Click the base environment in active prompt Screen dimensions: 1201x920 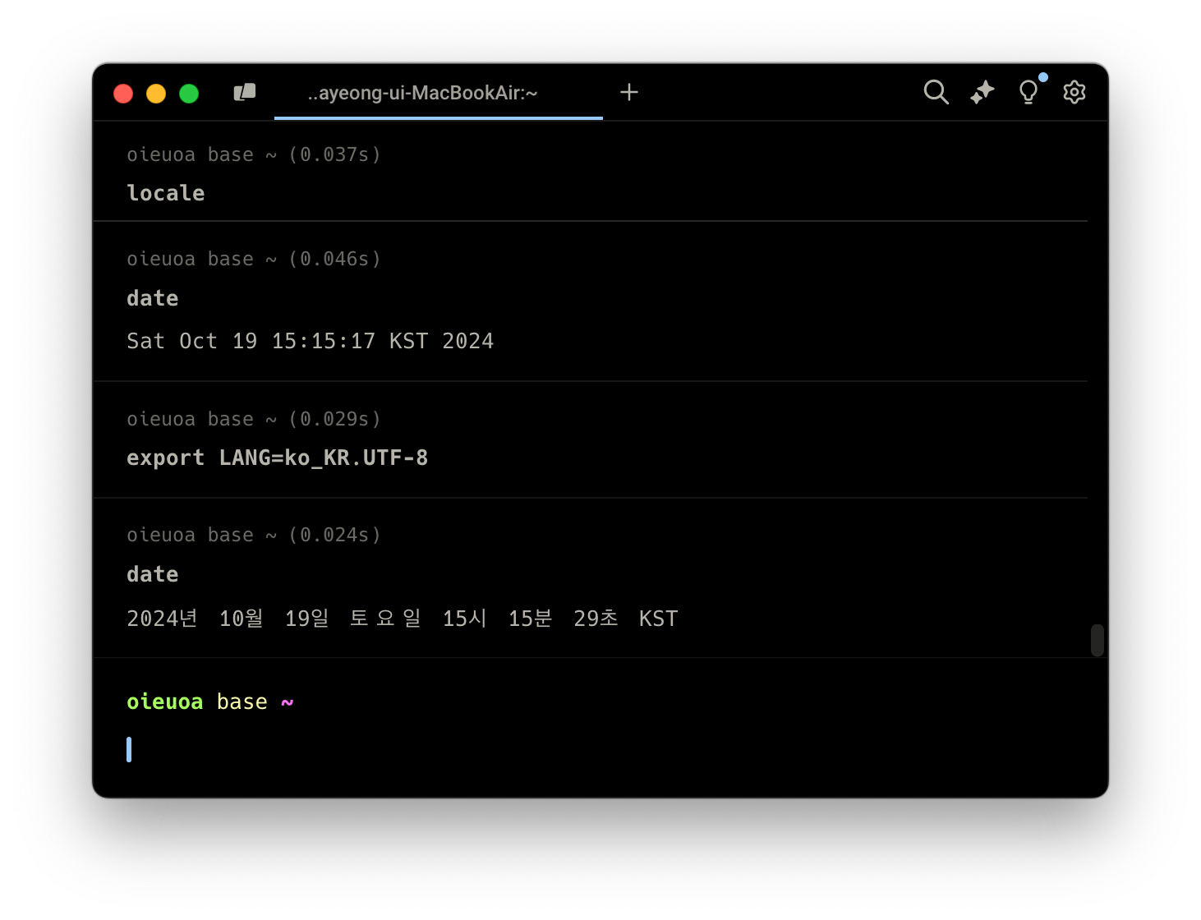click(x=242, y=701)
